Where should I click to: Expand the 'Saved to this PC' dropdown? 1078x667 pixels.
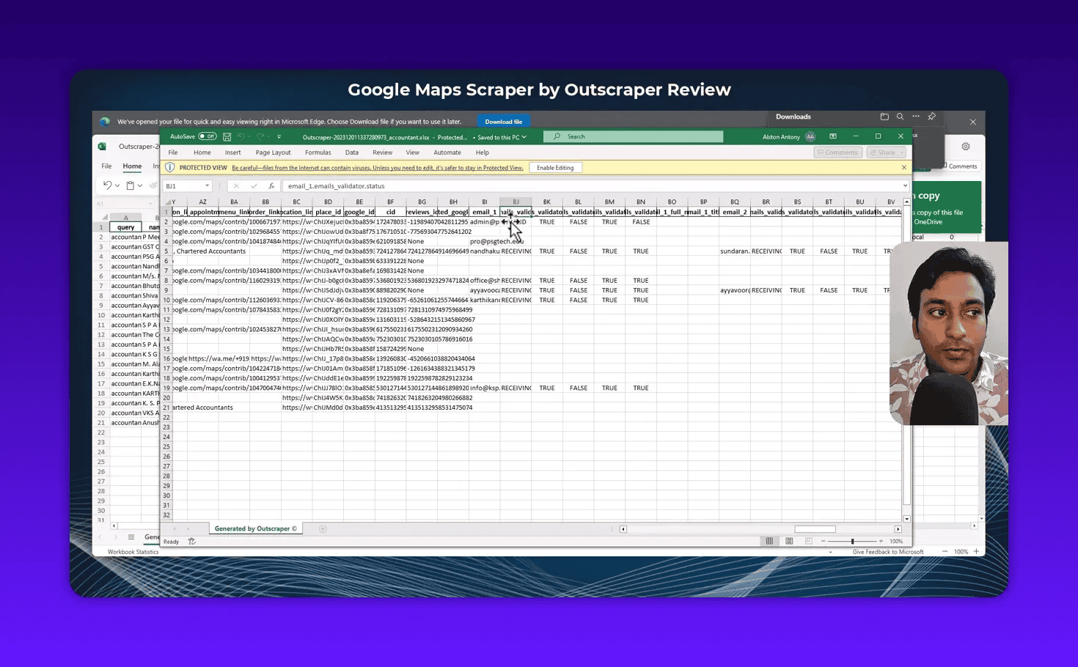pyautogui.click(x=524, y=137)
